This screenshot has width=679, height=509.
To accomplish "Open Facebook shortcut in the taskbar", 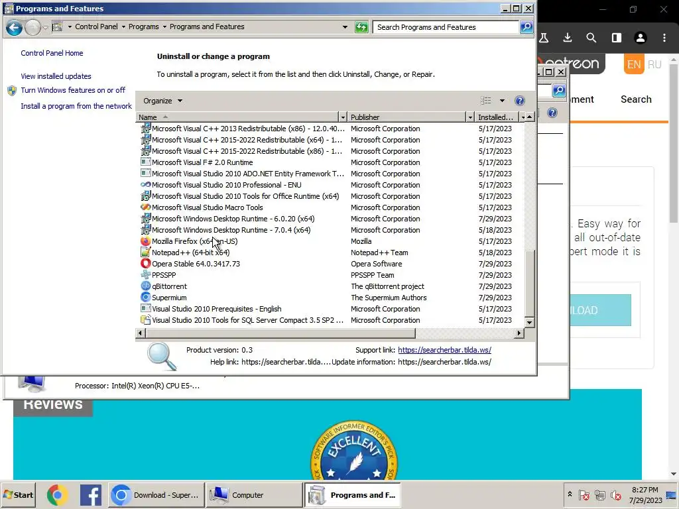I will [x=91, y=495].
